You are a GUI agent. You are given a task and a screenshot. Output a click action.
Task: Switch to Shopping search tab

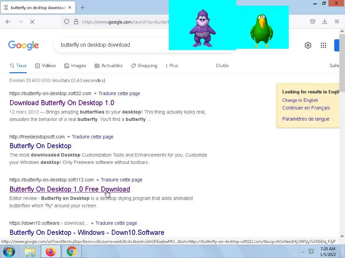coord(144,66)
